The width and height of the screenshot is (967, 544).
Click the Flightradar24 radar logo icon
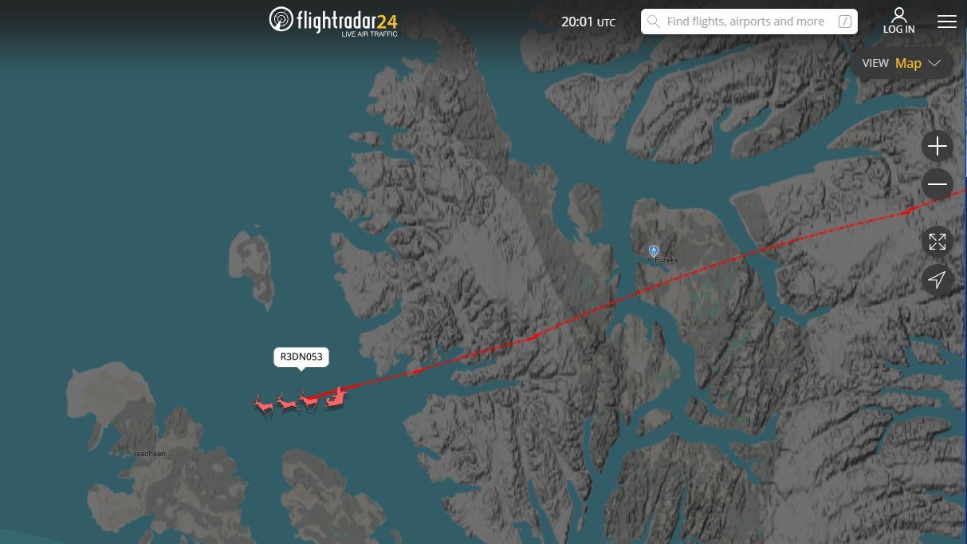click(281, 20)
